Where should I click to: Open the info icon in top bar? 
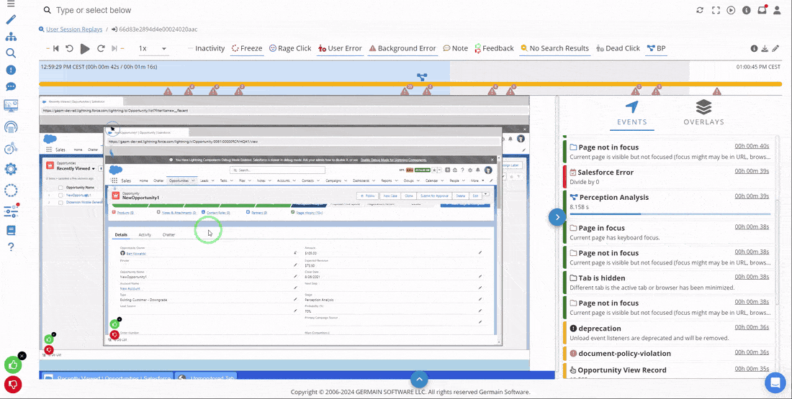coord(746,10)
